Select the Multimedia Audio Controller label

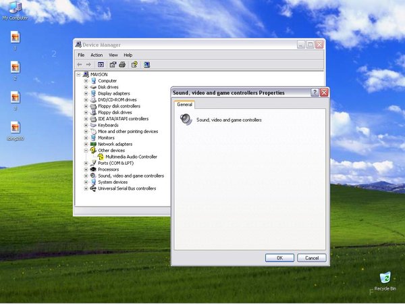point(131,157)
